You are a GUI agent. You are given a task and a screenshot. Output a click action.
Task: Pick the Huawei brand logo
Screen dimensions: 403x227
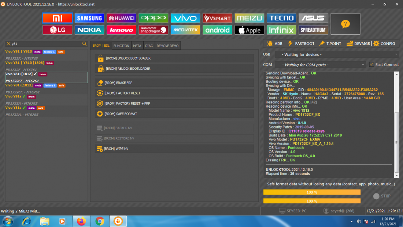(121, 18)
